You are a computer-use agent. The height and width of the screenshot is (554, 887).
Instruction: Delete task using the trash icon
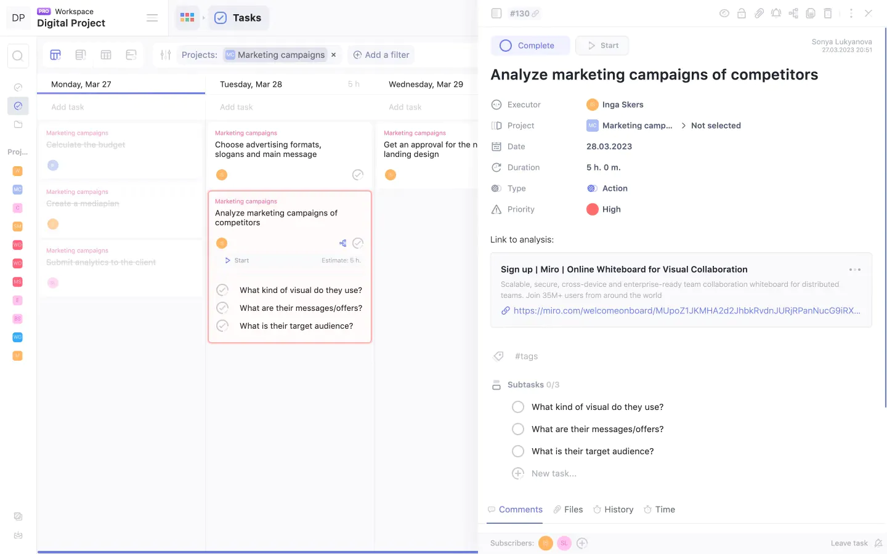pos(828,13)
